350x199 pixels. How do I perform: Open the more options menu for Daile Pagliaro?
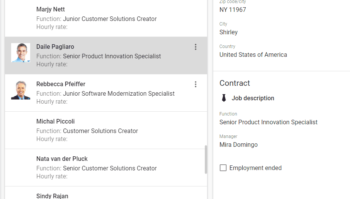196,47
